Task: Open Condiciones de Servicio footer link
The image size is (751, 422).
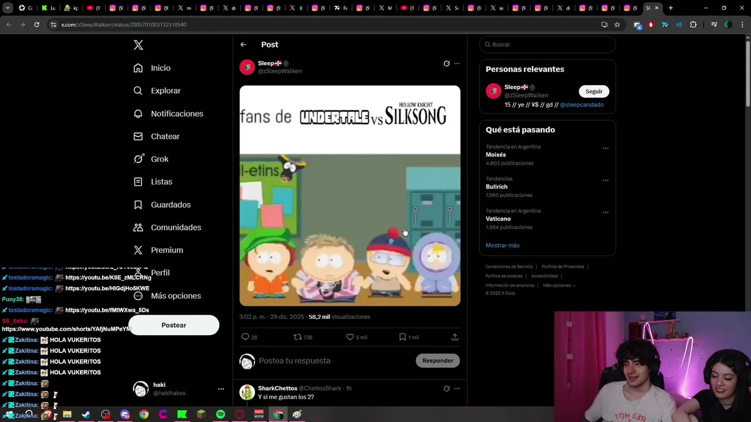Action: (509, 267)
